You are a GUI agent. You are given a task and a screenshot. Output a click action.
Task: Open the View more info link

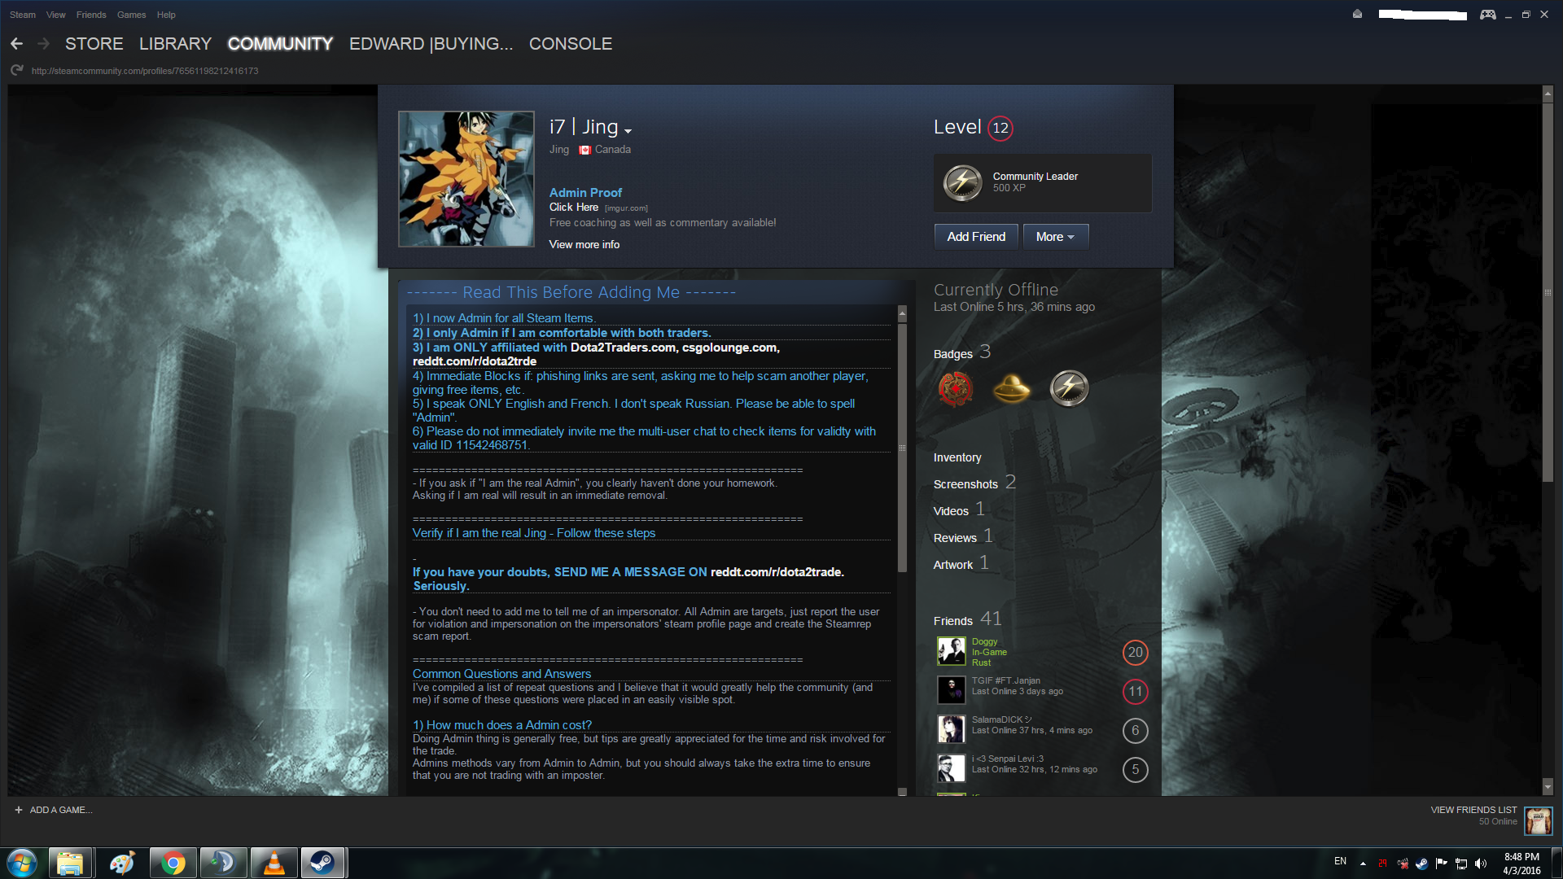pos(584,244)
